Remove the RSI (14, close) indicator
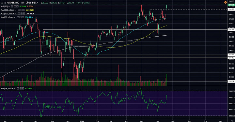235x122 pixels. point(23,89)
